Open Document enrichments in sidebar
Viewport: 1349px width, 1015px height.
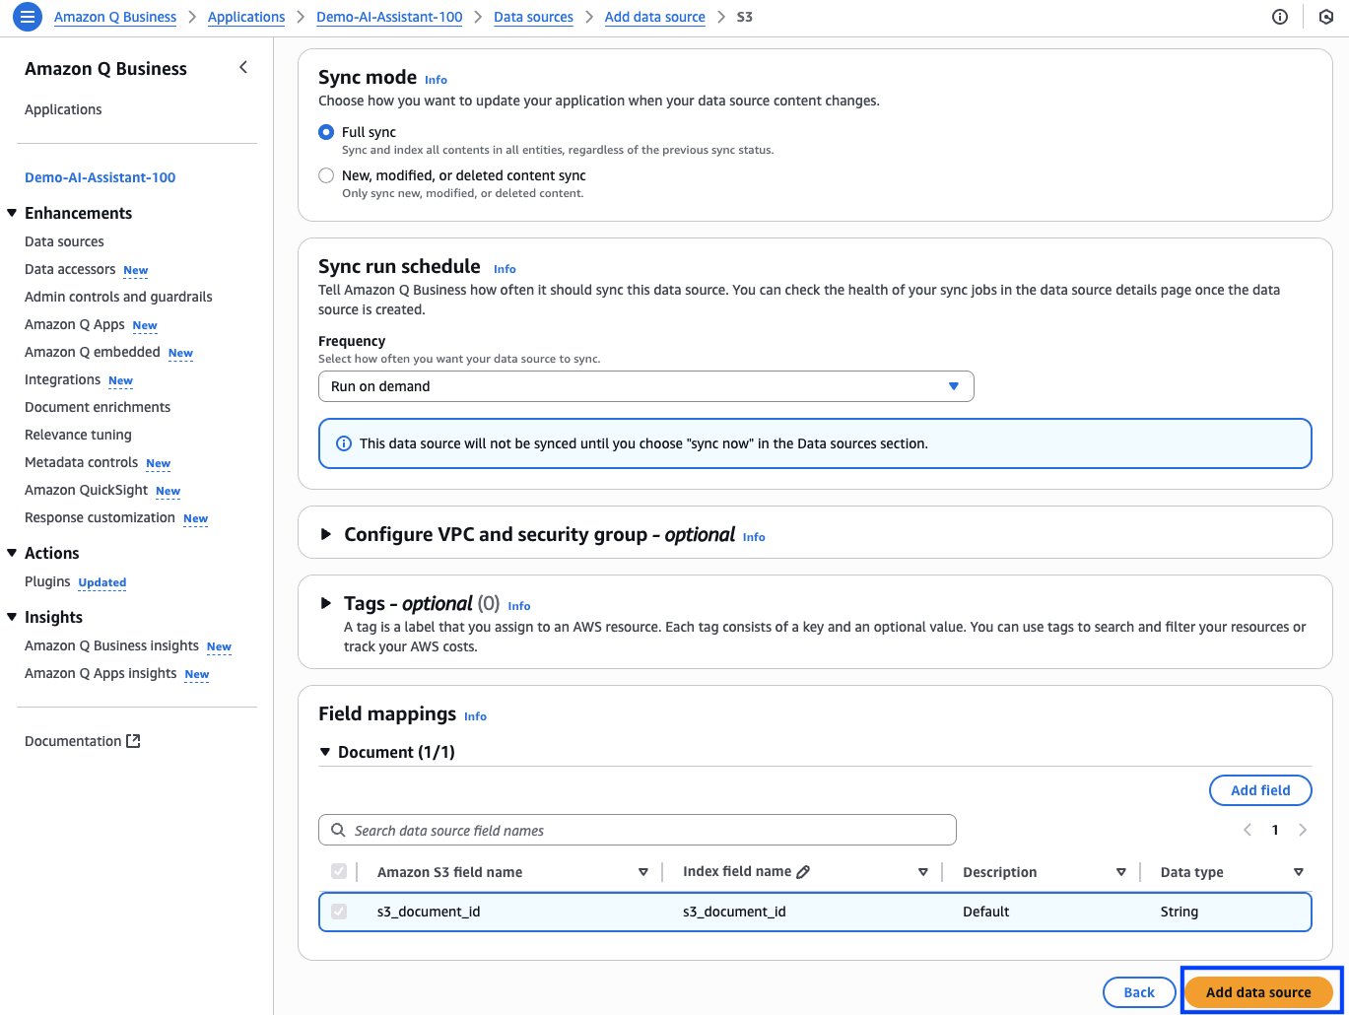[x=98, y=407]
